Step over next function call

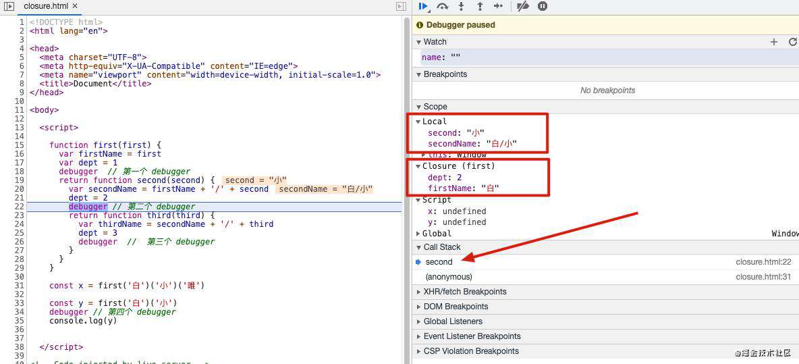pos(442,6)
